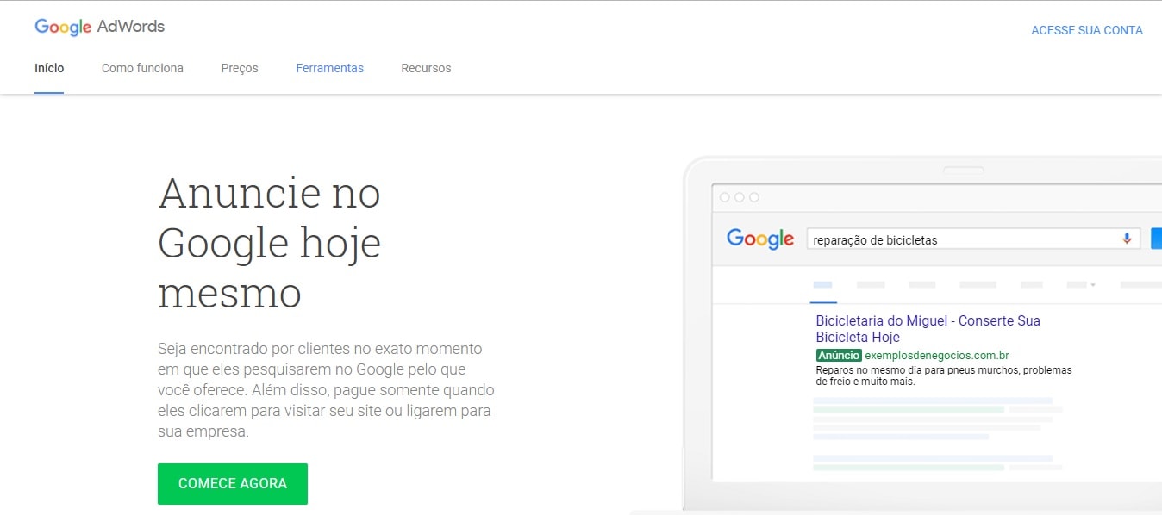This screenshot has width=1162, height=515.
Task: Open the Início tab
Action: (x=49, y=68)
